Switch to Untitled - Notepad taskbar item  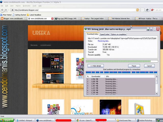click(x=25, y=120)
